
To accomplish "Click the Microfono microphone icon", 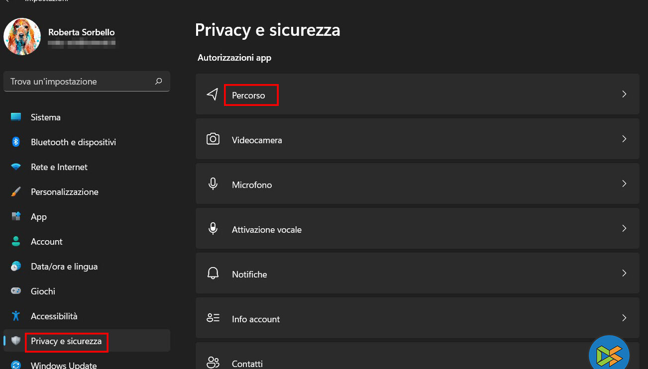I will coord(213,184).
